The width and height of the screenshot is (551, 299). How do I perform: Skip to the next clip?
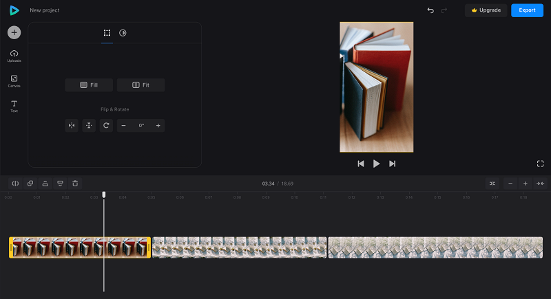tap(392, 164)
